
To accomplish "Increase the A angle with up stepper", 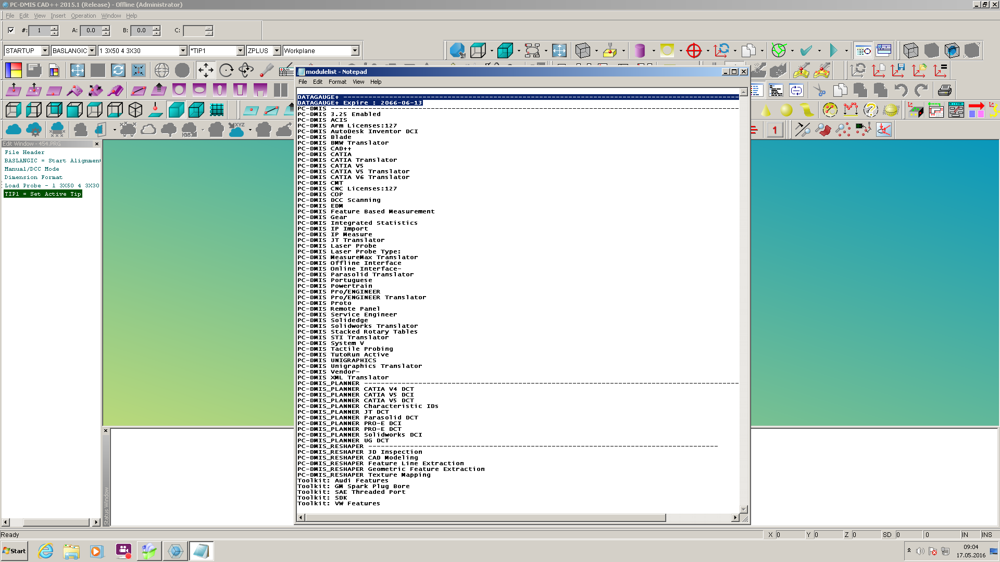I will coord(106,28).
